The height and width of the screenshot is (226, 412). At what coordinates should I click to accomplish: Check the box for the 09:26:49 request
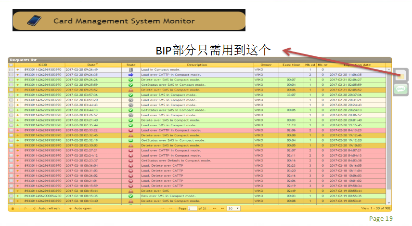point(11,70)
